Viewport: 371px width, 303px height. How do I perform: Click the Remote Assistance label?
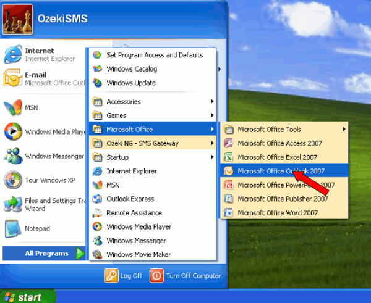pos(134,213)
